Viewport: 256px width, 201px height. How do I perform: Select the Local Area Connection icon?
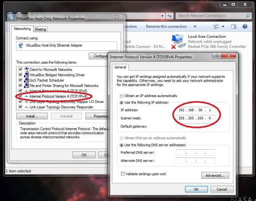[x=178, y=41]
